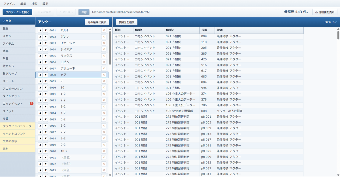Select the 職業 category in sidebar
This screenshot has width=340, height=177.
(x=18, y=29)
